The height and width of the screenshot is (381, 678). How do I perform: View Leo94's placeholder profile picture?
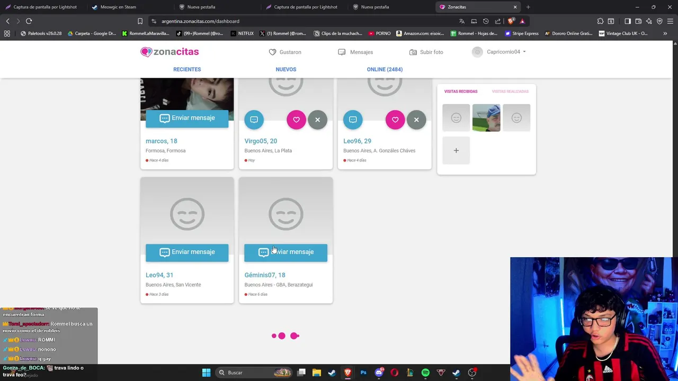[x=187, y=214]
